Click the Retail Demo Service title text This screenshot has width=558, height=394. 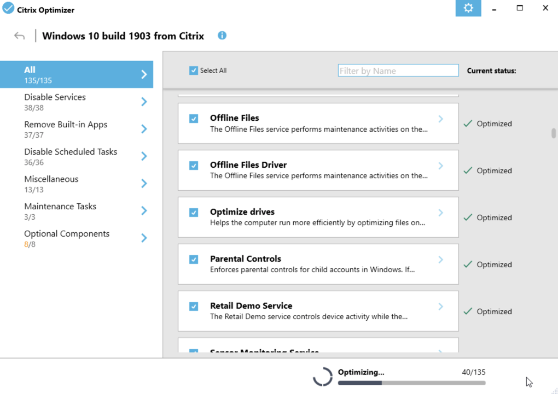[x=251, y=306]
